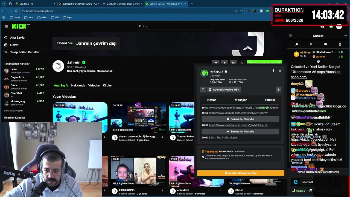Click the chat bubble icon in chat toolbar
The width and height of the screenshot is (350, 197).
point(325,44)
